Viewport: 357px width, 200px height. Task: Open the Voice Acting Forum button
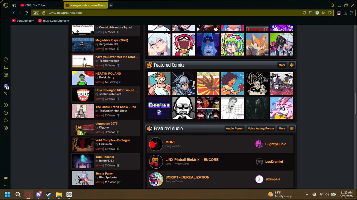pos(261,129)
